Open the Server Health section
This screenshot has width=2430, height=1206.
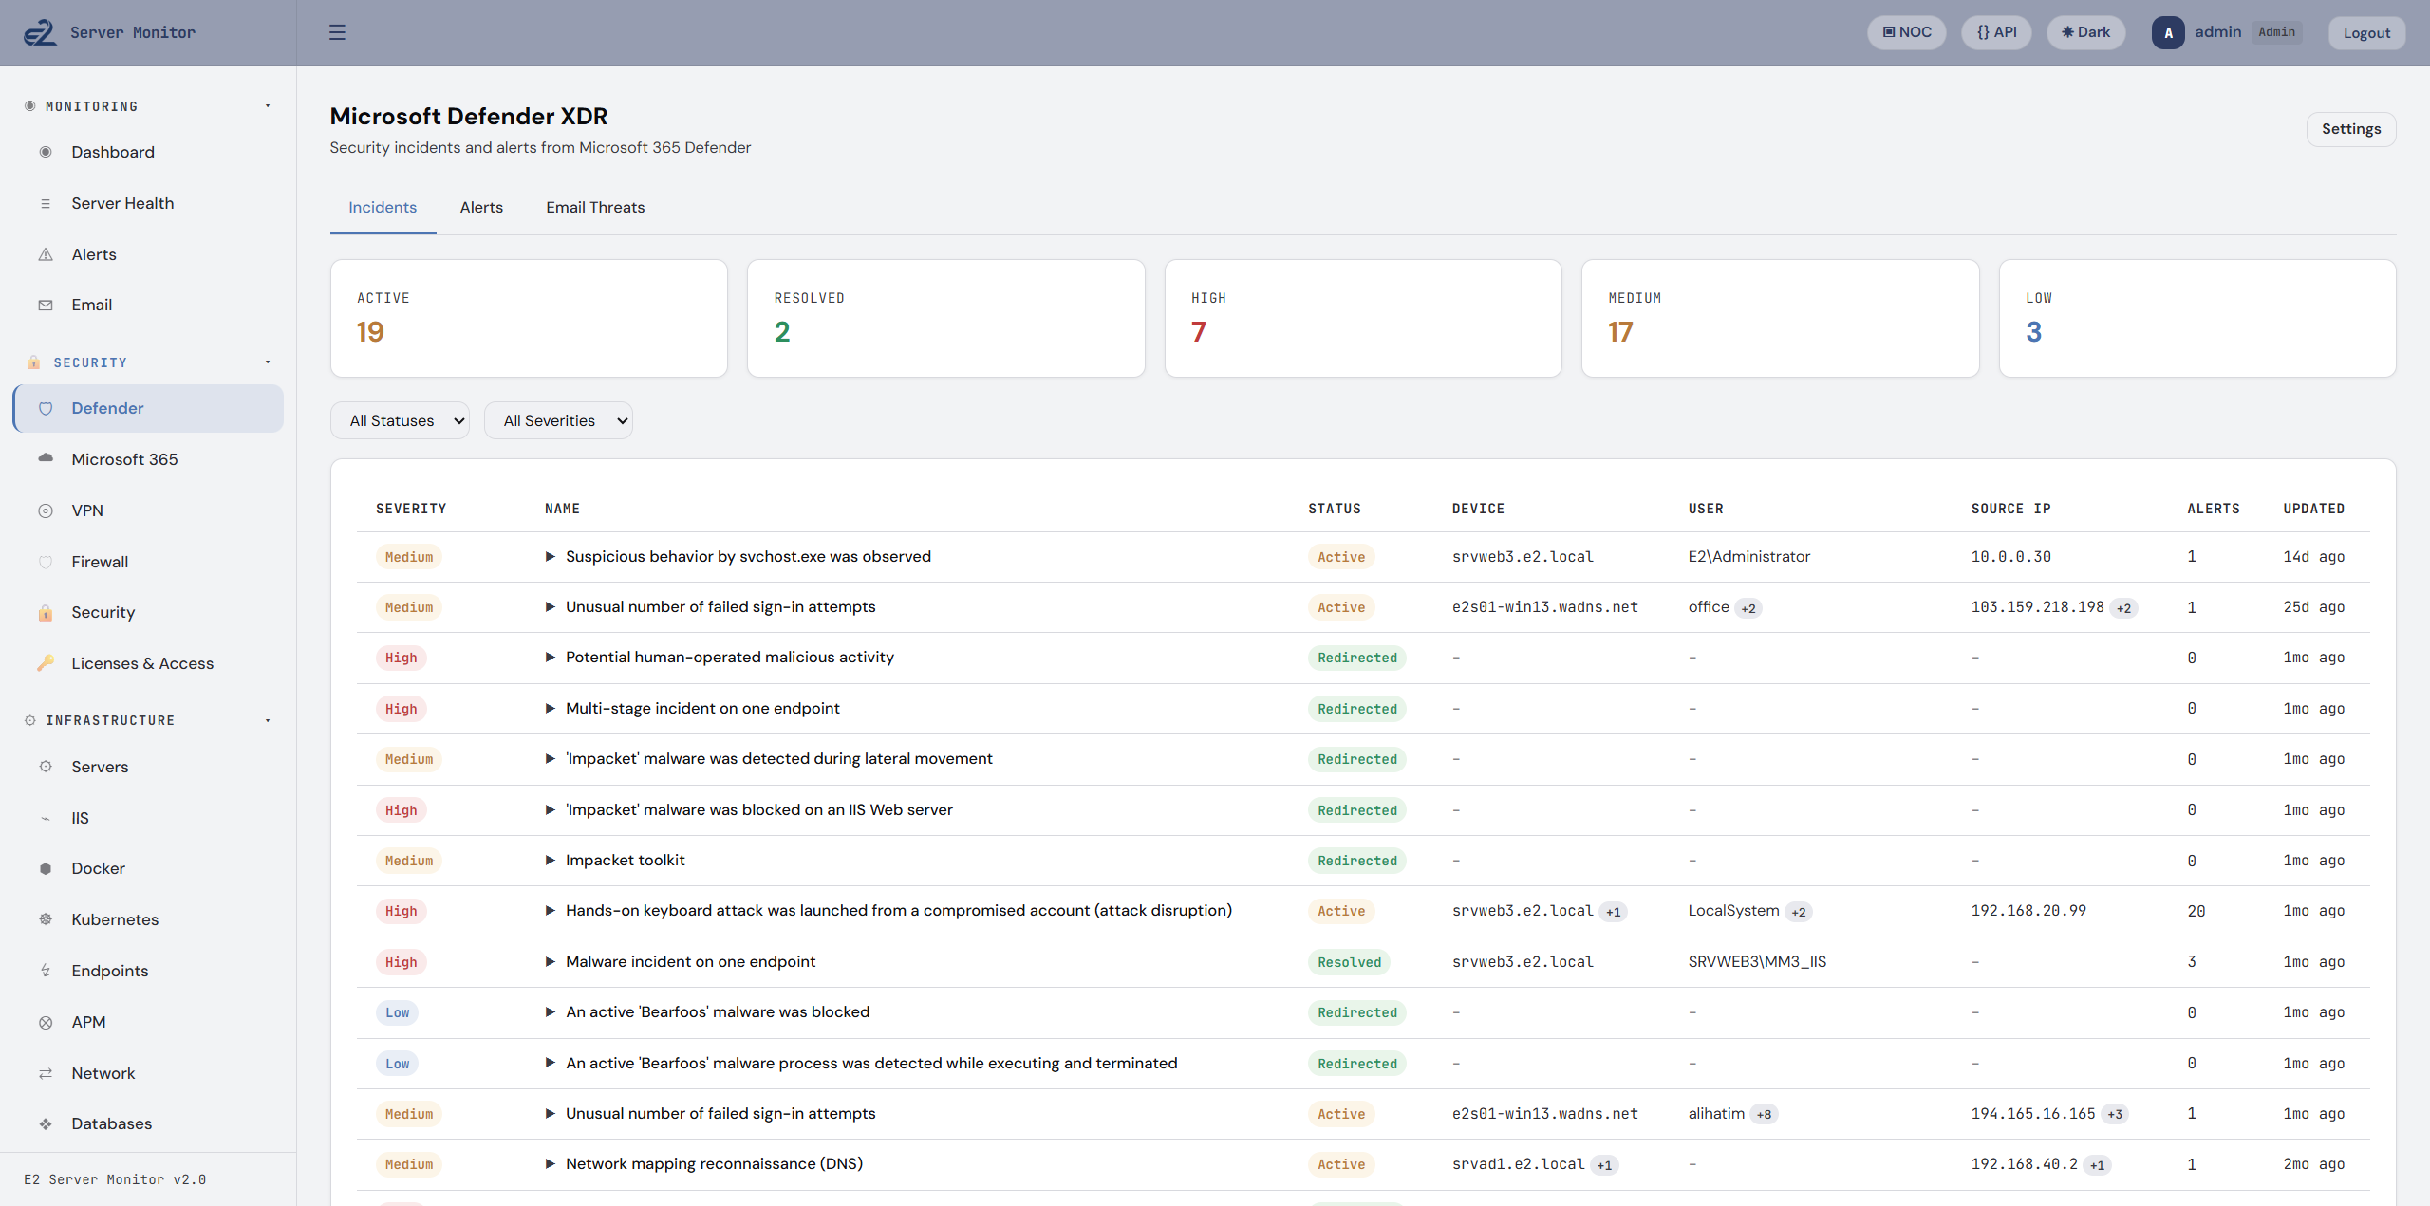pos(46,203)
